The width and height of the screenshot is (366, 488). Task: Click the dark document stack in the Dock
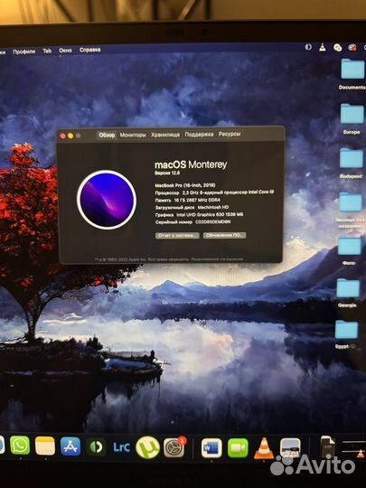pyautogui.click(x=328, y=447)
